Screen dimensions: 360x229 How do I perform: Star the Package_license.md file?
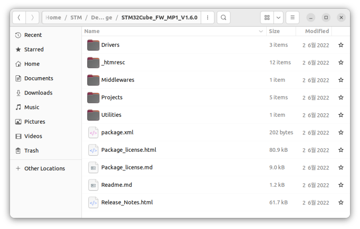pos(341,168)
